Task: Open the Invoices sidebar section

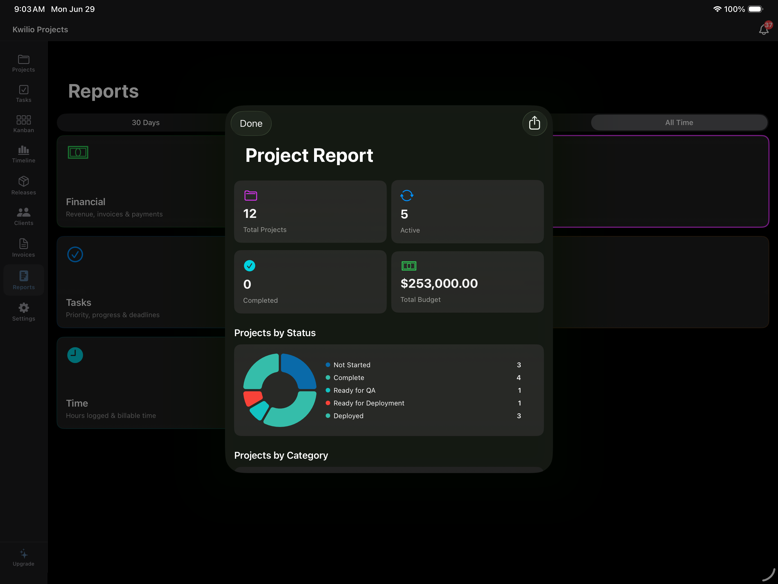Action: [23, 248]
